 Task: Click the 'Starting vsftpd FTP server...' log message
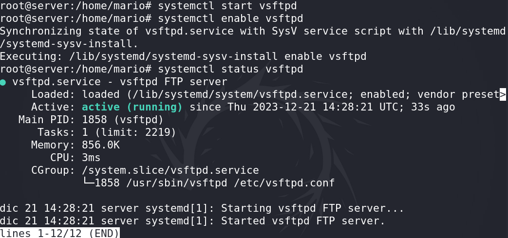[x=313, y=208]
